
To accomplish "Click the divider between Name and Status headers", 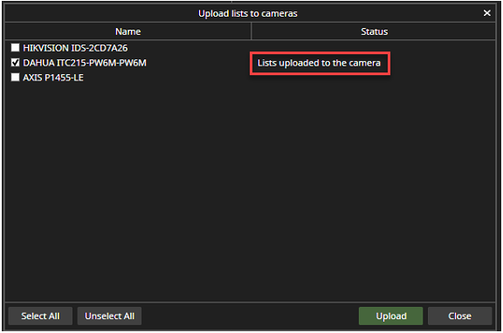I will 251,31.
